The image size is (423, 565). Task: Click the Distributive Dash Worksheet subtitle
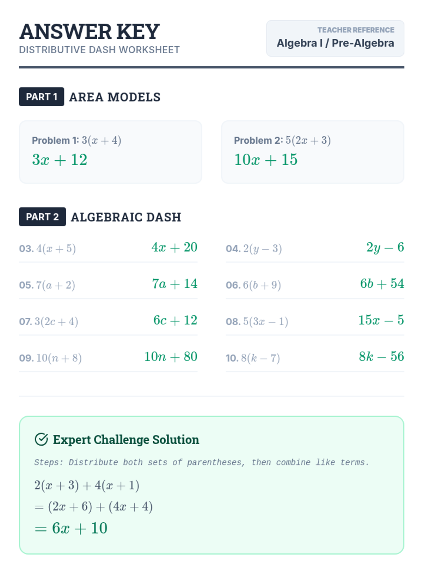(x=99, y=50)
